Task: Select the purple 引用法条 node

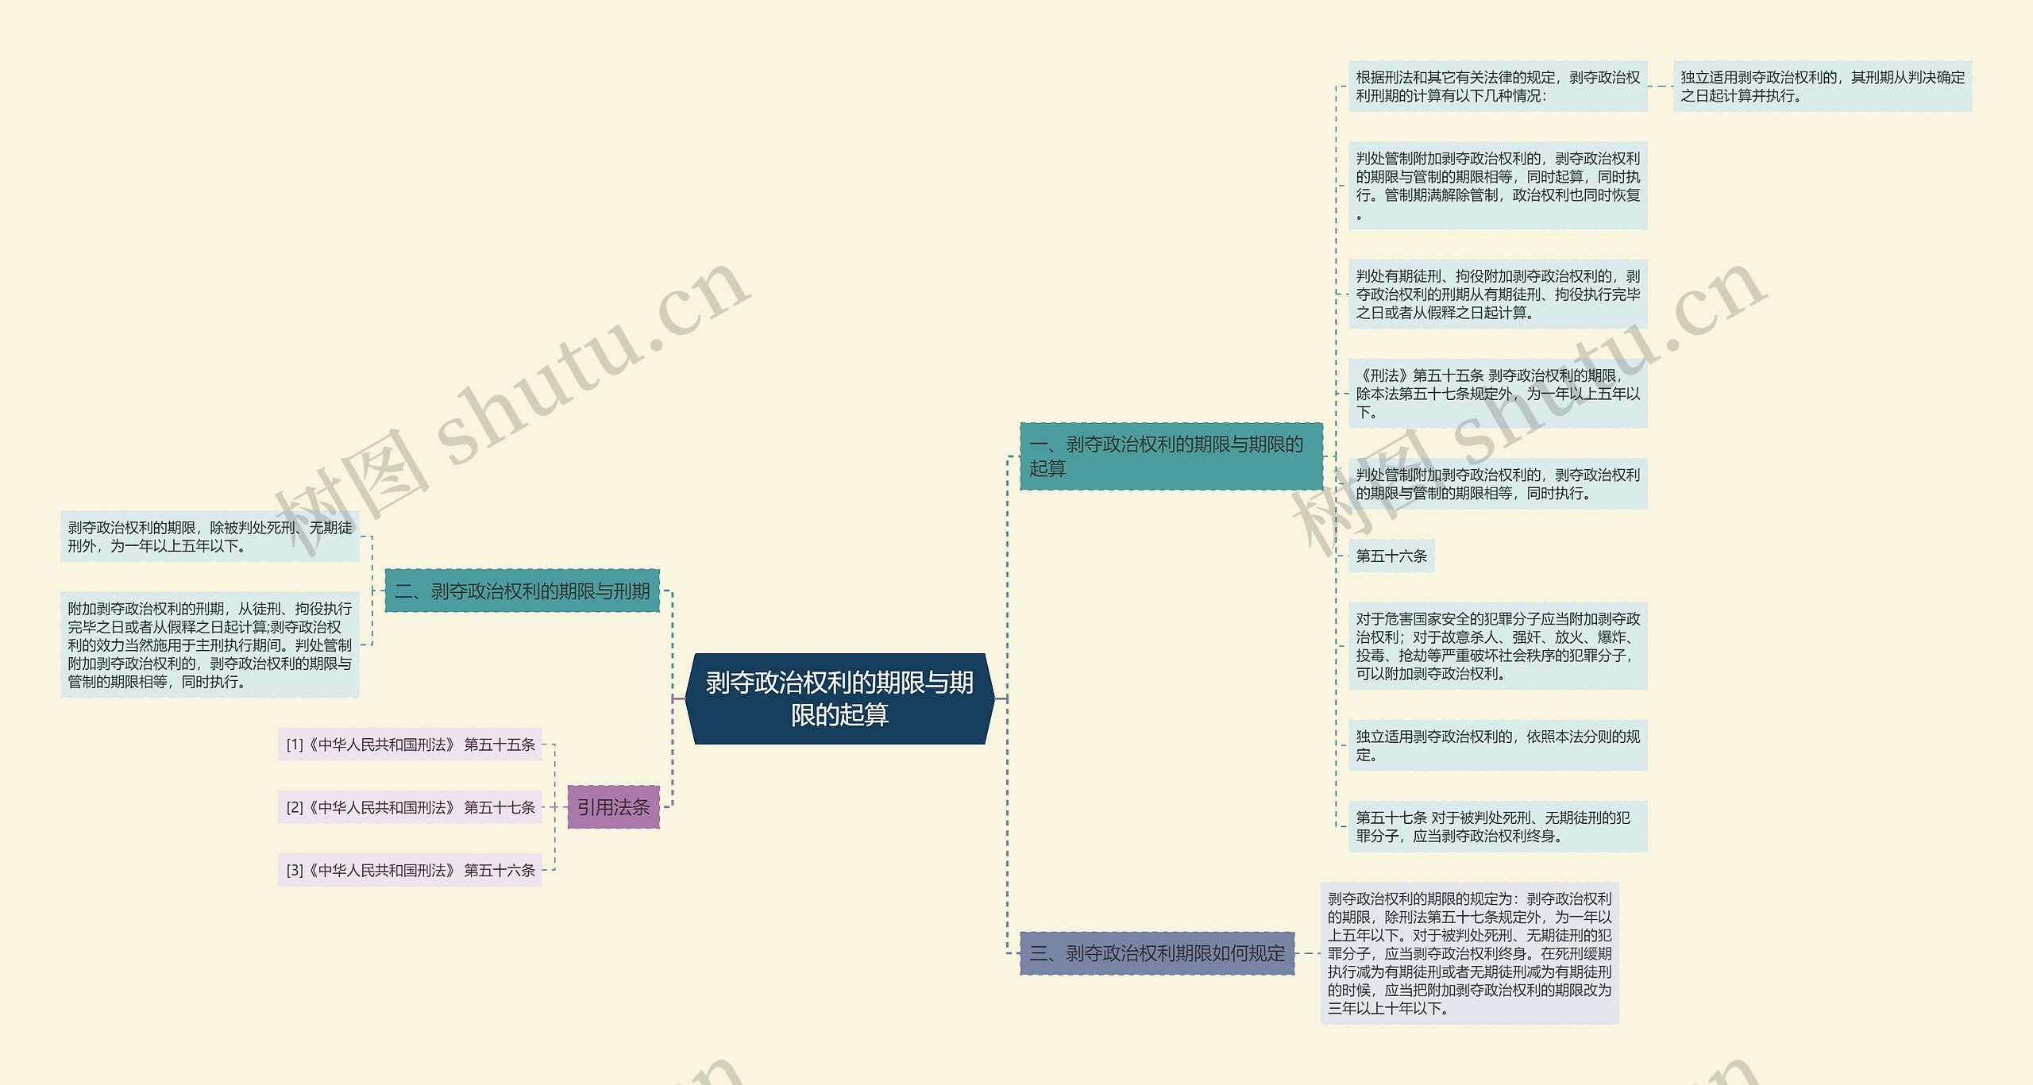Action: click(x=613, y=807)
